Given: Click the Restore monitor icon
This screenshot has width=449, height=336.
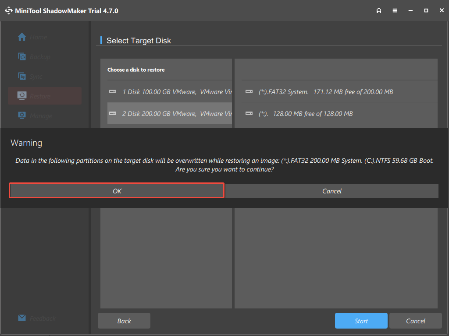Looking at the screenshot, I should pyautogui.click(x=22, y=95).
